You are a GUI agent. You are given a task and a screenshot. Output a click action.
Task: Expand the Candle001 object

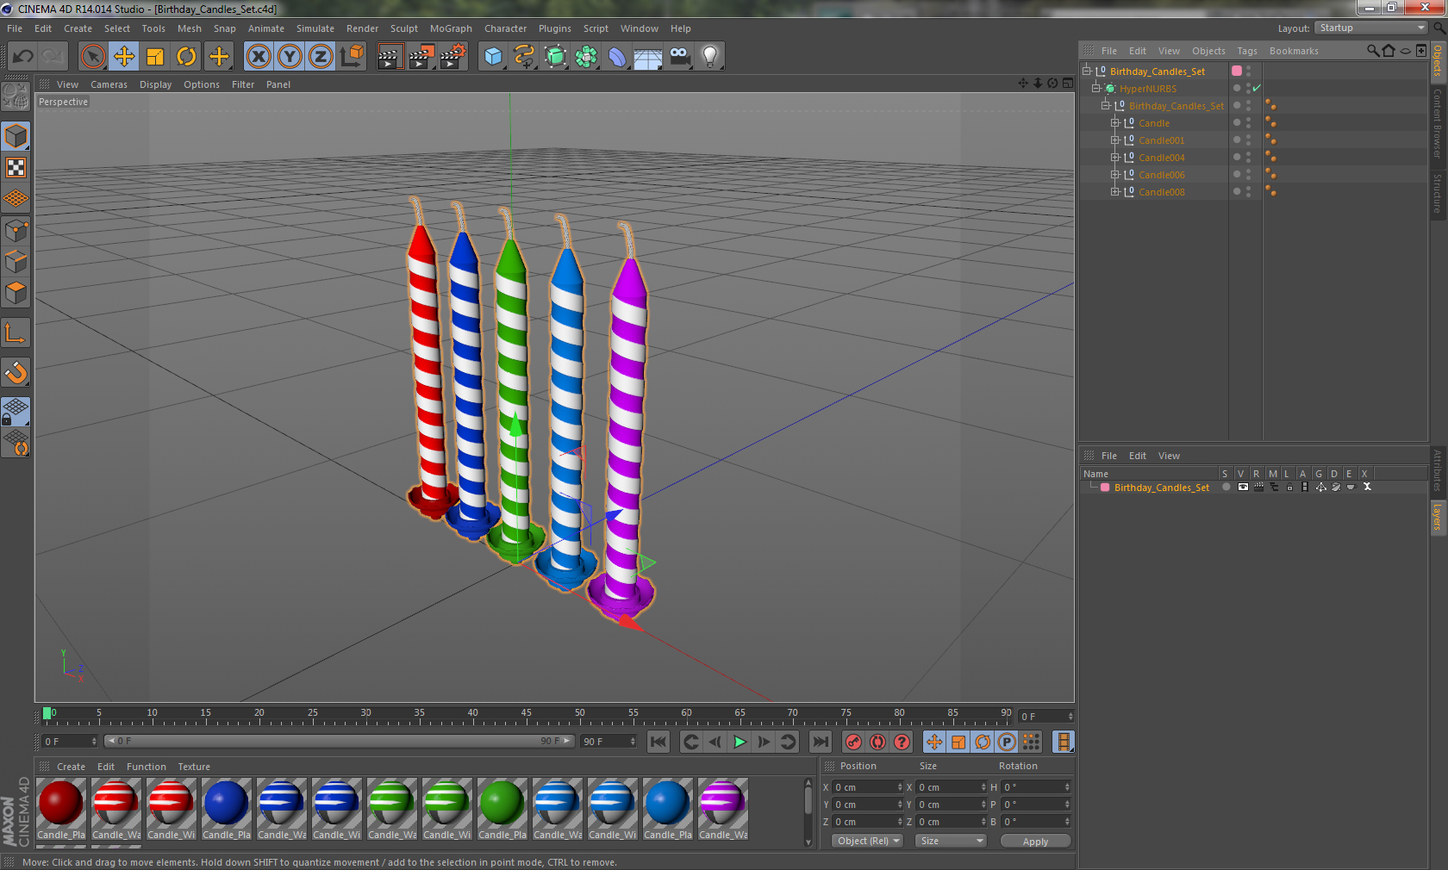pyautogui.click(x=1114, y=140)
